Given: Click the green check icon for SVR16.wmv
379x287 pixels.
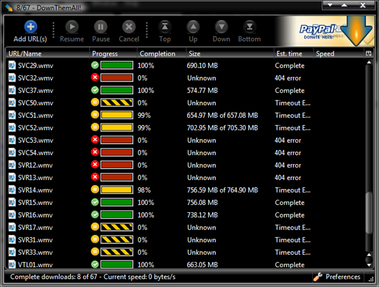Looking at the screenshot, I should click(x=95, y=215).
